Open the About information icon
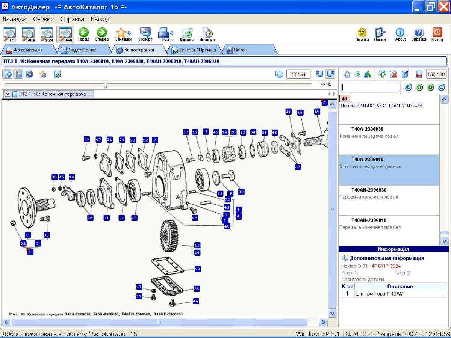The width and height of the screenshot is (451, 338). click(x=400, y=35)
